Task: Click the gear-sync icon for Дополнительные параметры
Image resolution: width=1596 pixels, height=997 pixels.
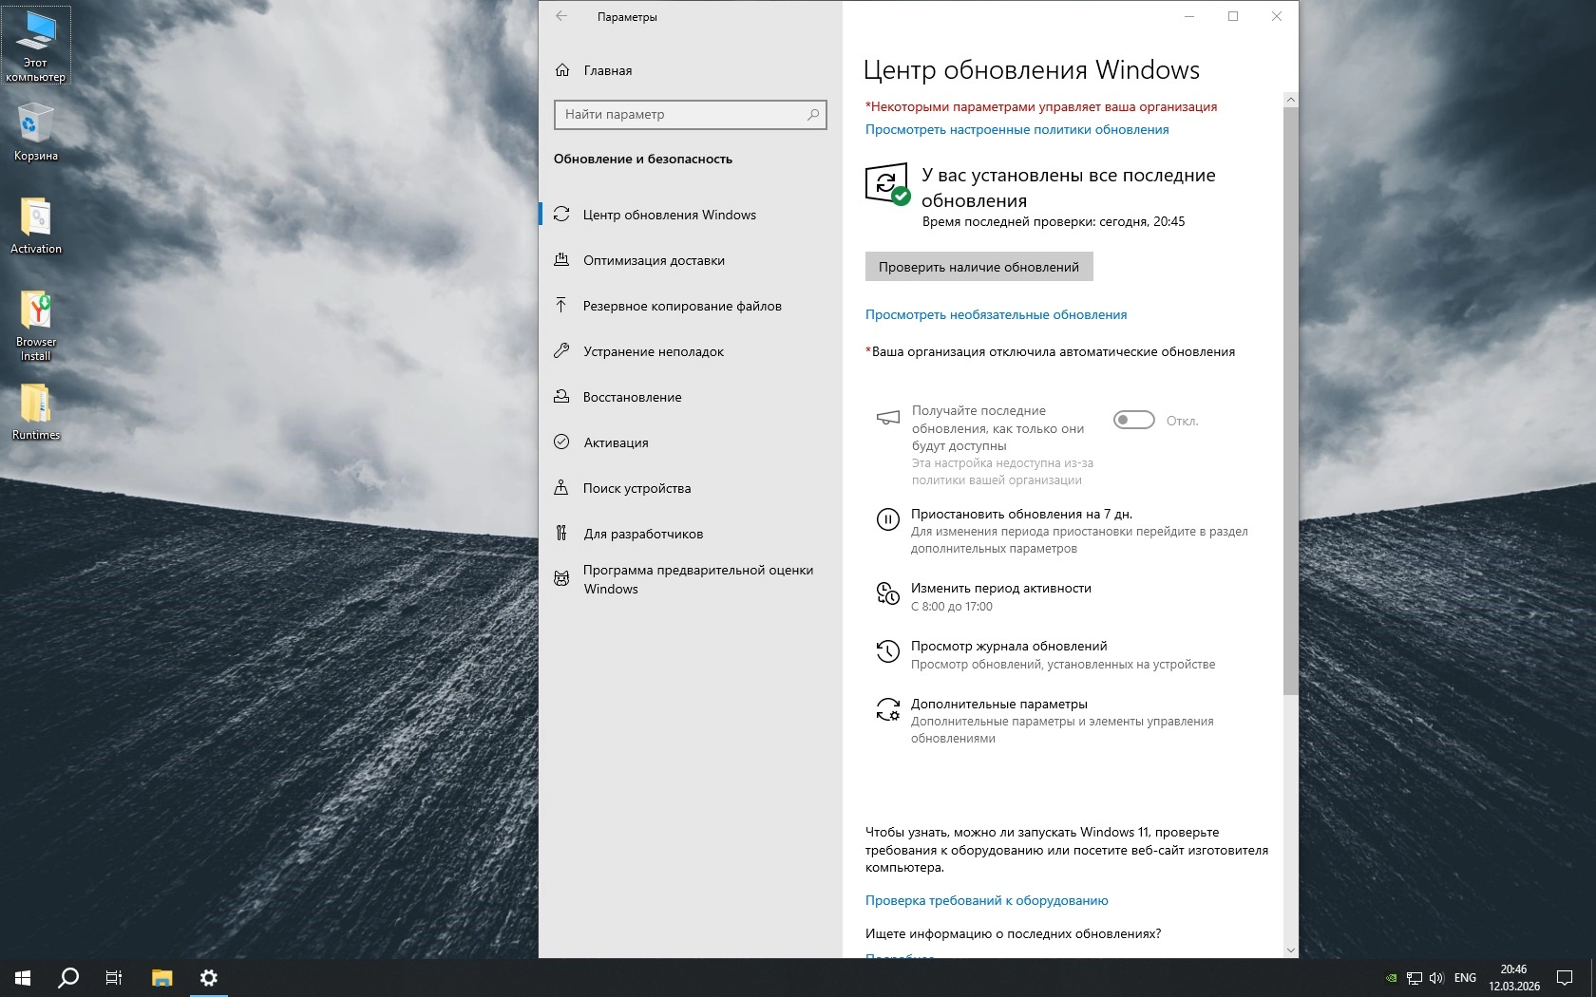Action: click(x=887, y=709)
